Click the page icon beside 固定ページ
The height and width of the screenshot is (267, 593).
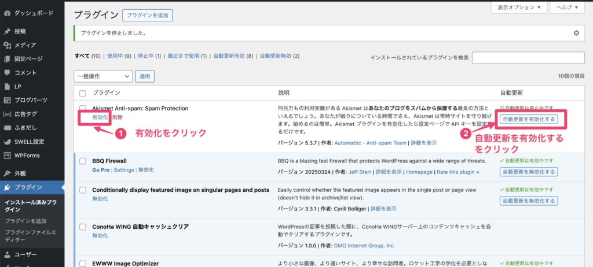tap(7, 59)
